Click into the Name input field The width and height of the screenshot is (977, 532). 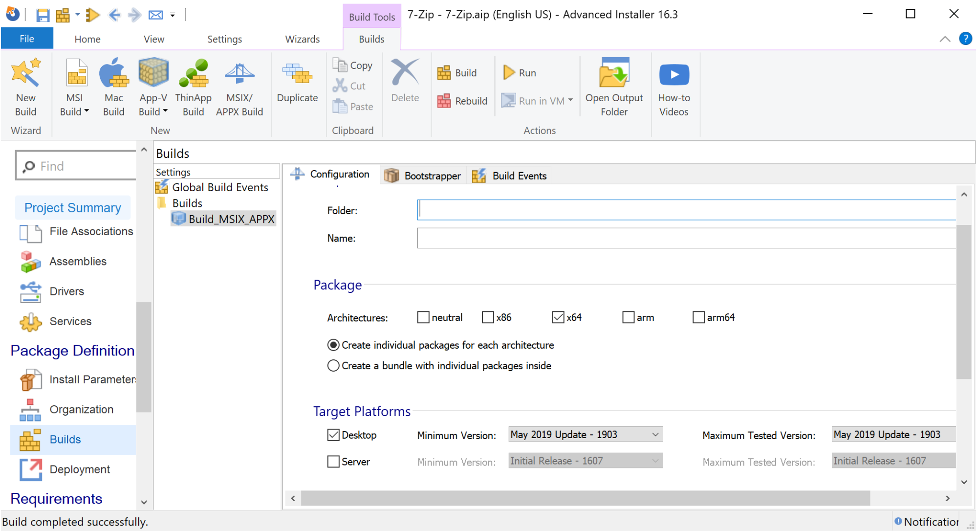point(686,238)
